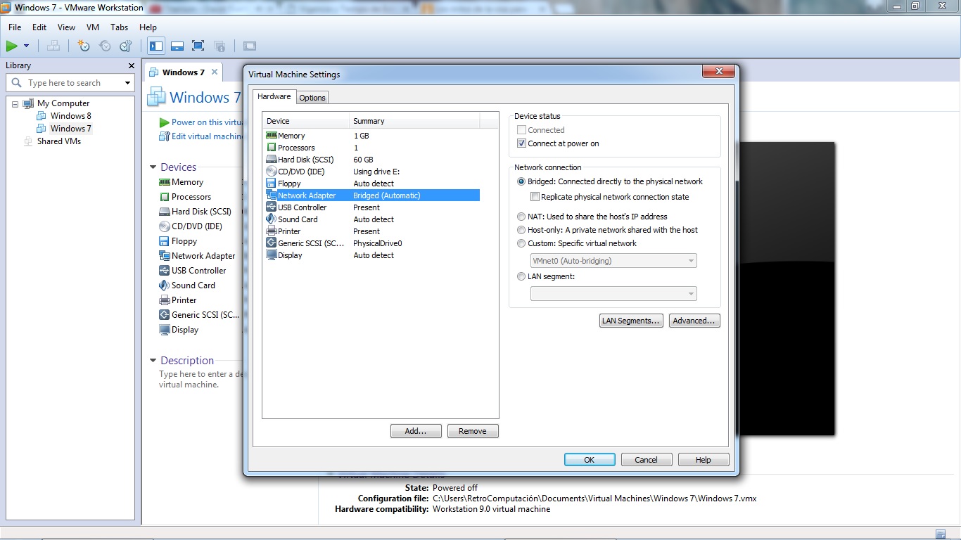Viewport: 961px width, 540px height.
Task: Collapse the My Computer tree node
Action: (15, 104)
